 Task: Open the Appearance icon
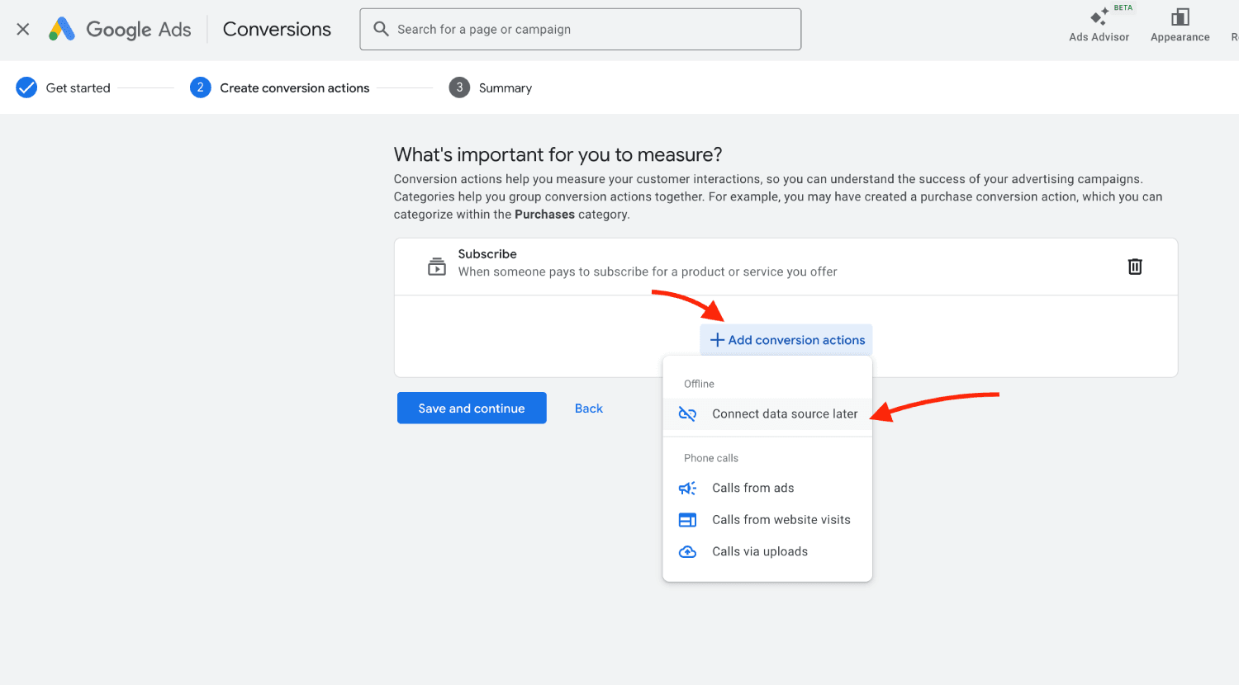(1180, 17)
